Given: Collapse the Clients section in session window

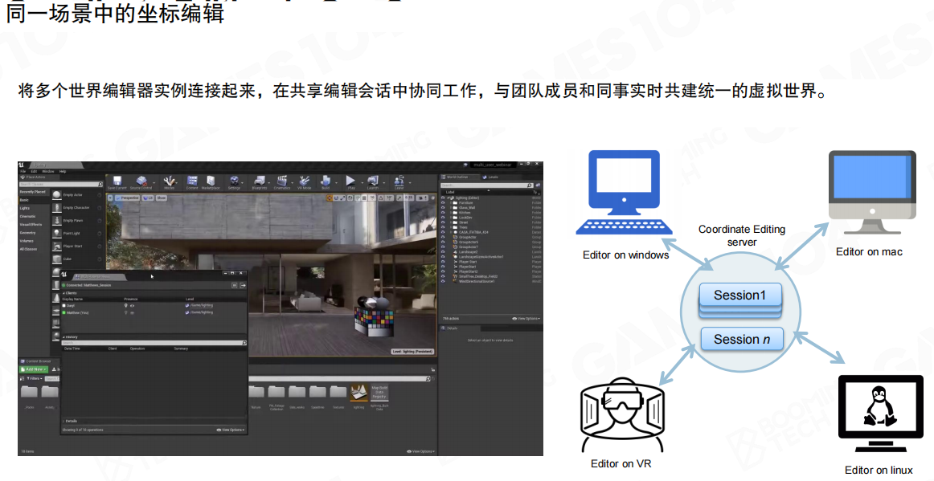Looking at the screenshot, I should [x=64, y=293].
